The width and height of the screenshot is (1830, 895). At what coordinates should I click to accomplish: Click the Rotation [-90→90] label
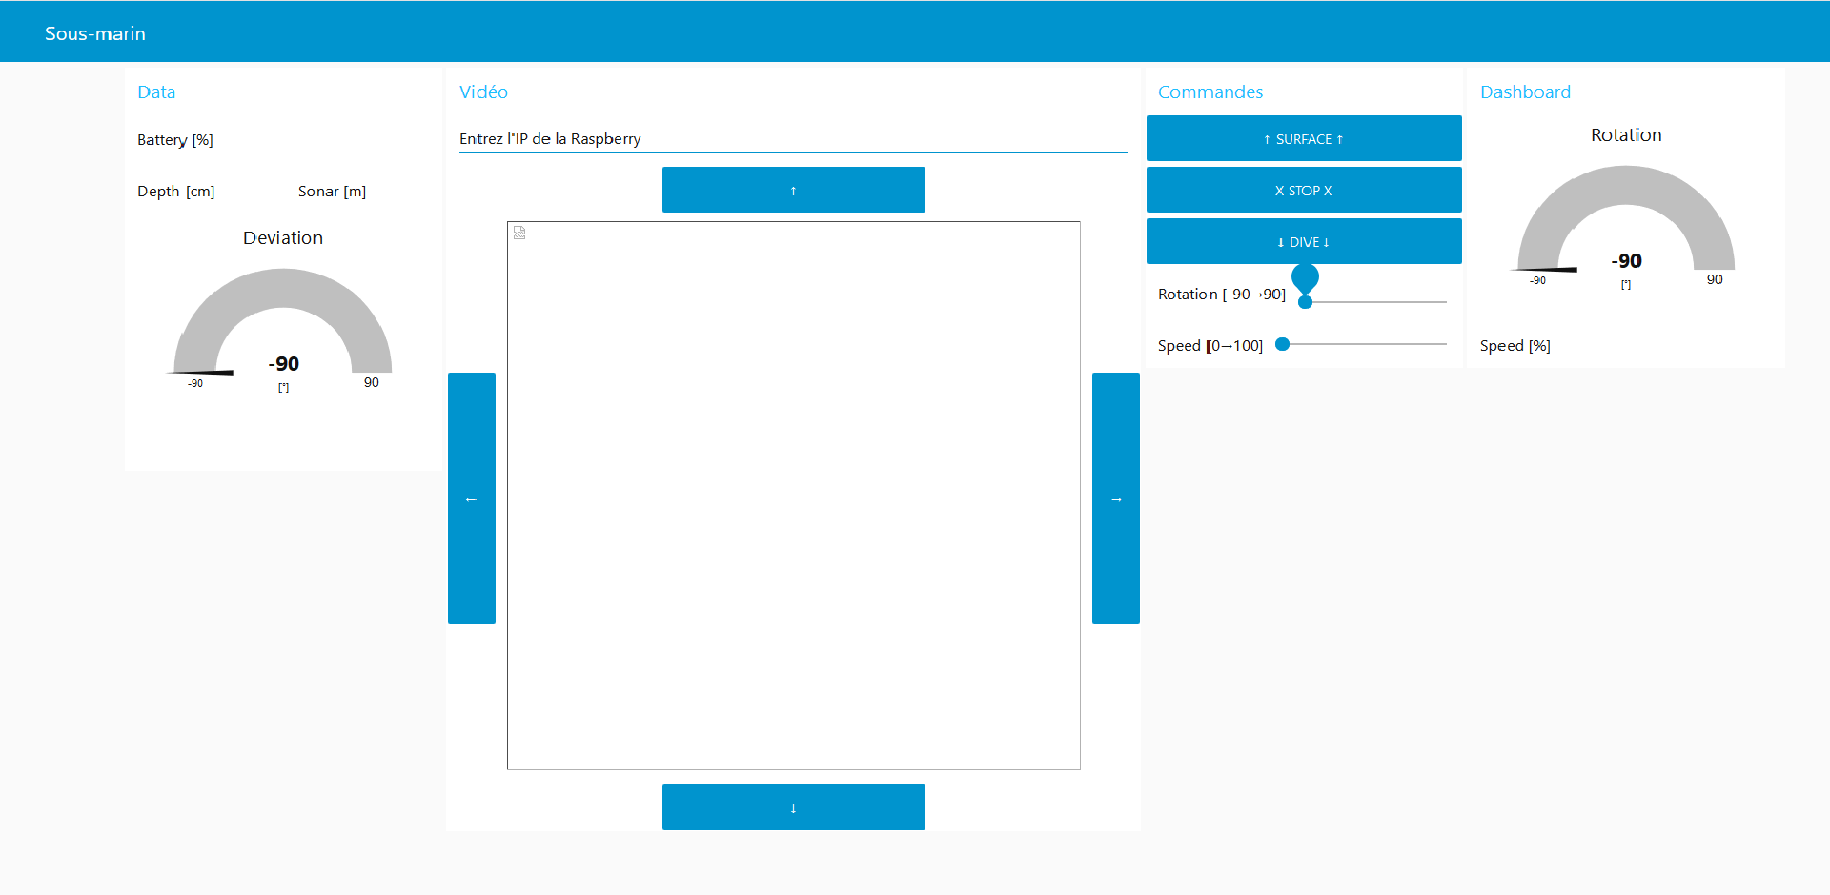[x=1222, y=294]
